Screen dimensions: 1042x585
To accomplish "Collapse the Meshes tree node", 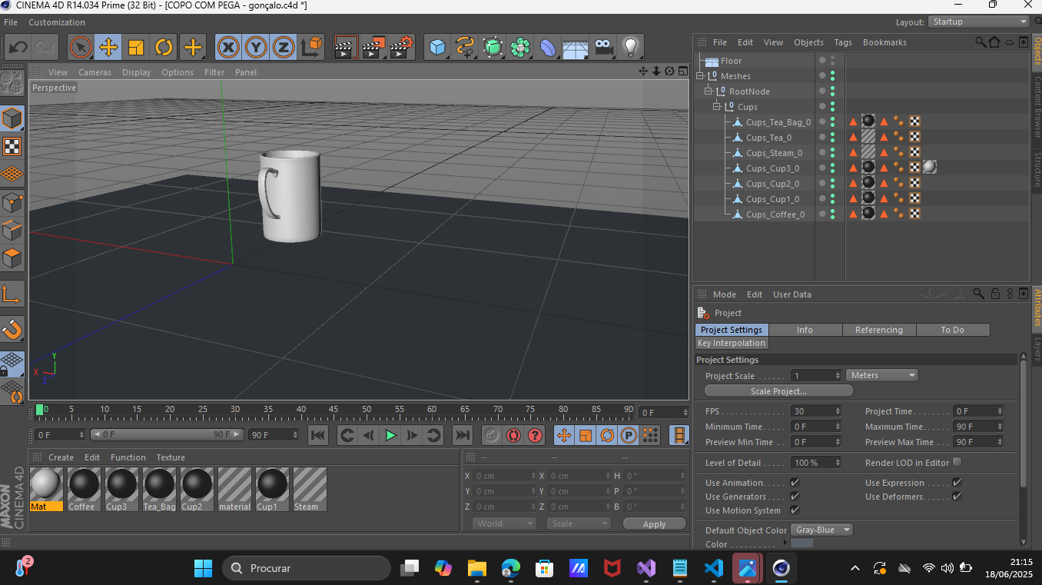I will tap(700, 76).
